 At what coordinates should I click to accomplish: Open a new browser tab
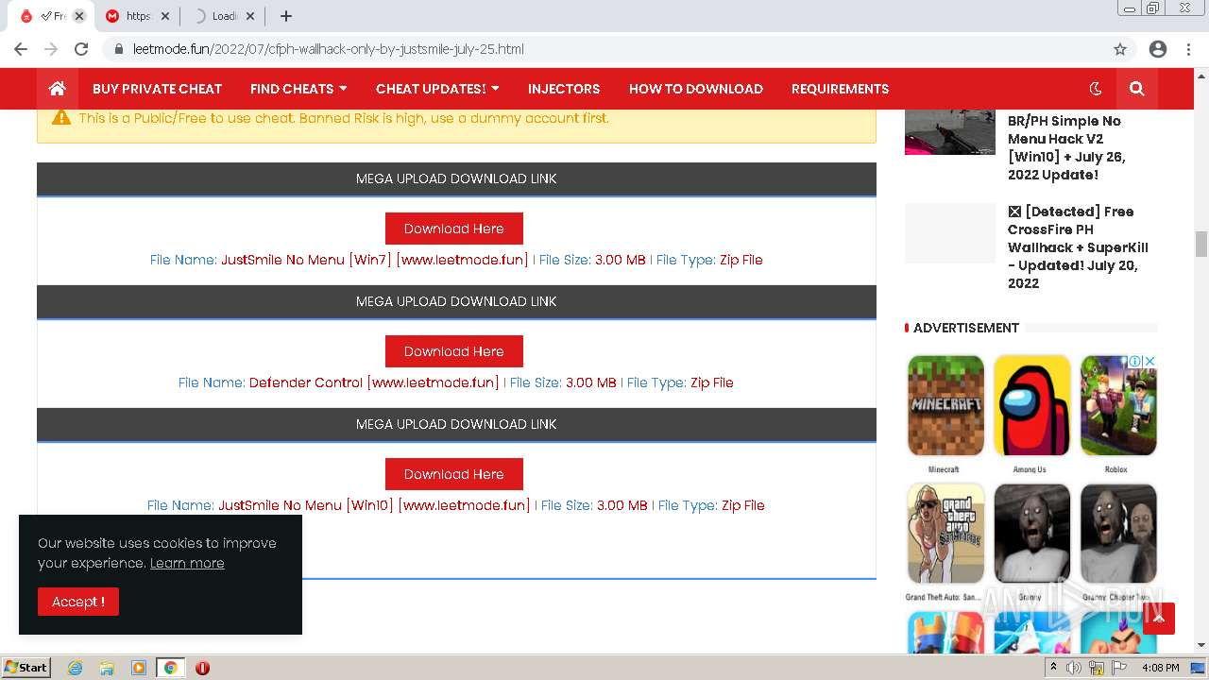tap(286, 16)
